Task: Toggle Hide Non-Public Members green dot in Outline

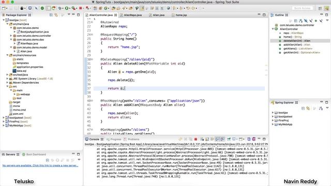Action: [x=316, y=21]
